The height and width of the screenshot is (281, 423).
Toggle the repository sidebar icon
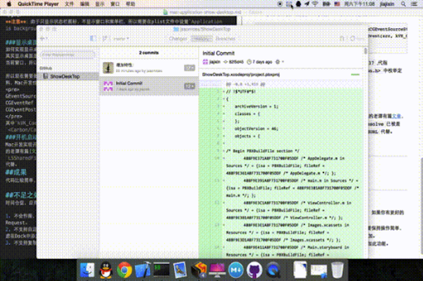point(93,39)
